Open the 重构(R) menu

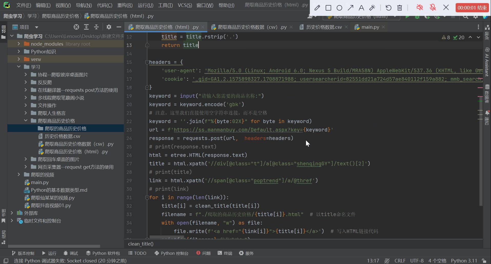coord(125,5)
